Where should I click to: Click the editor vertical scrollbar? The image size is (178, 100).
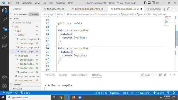pyautogui.click(x=177, y=39)
